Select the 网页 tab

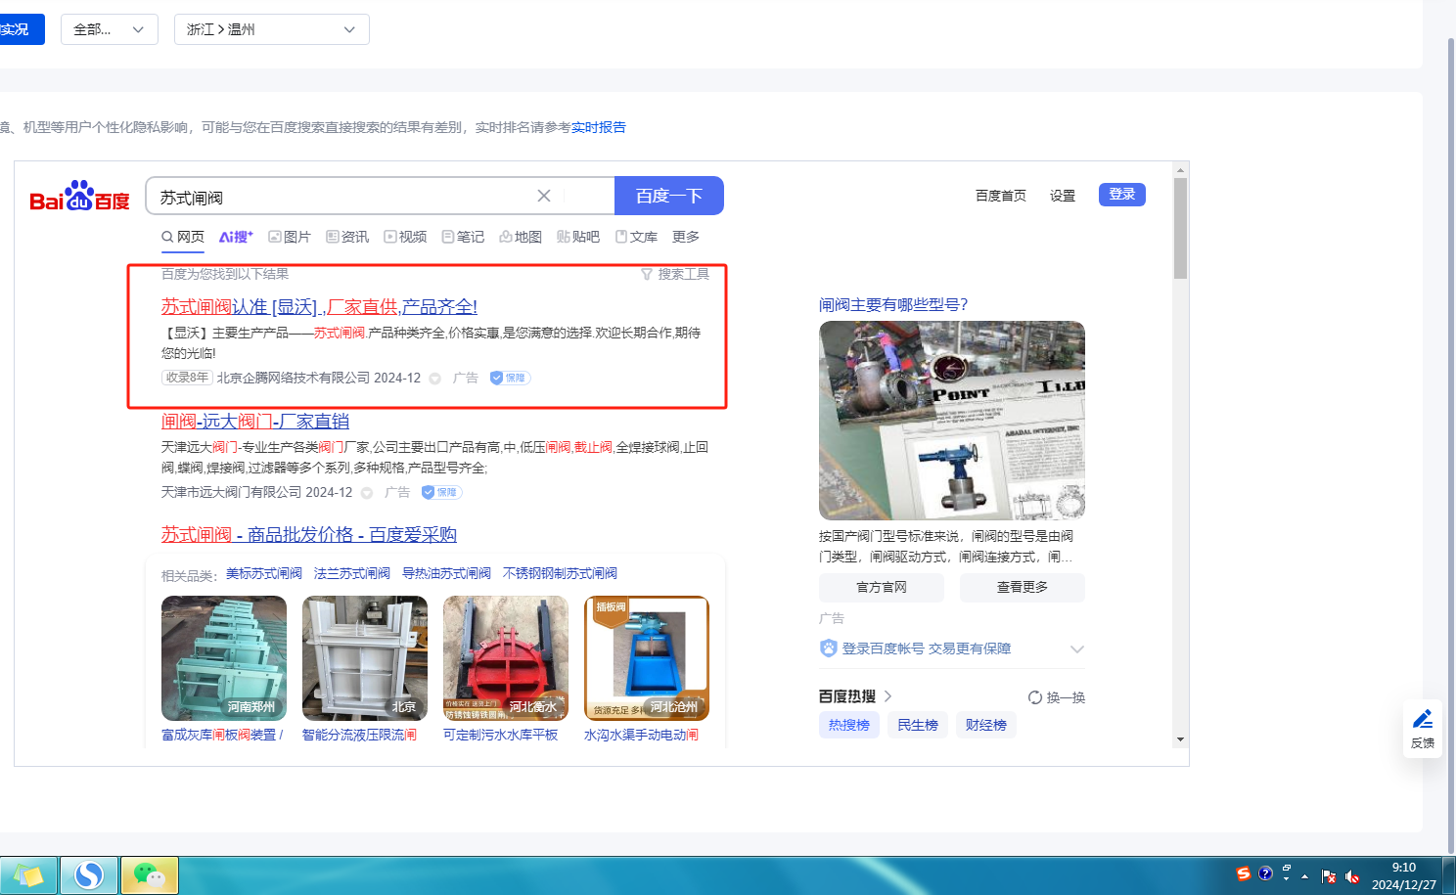coord(183,237)
